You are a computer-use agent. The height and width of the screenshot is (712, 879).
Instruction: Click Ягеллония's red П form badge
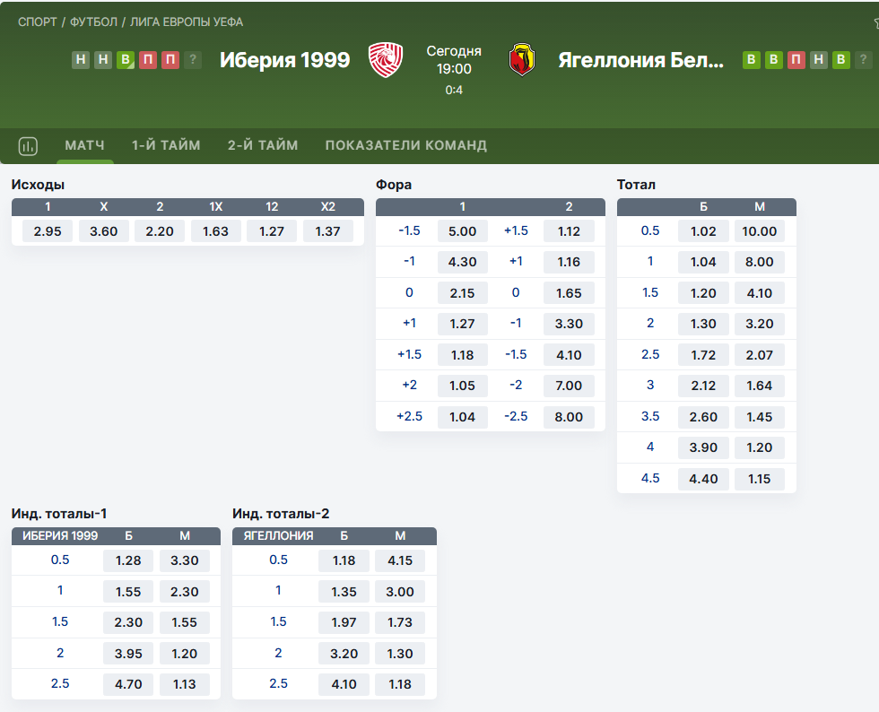pyautogui.click(x=796, y=60)
